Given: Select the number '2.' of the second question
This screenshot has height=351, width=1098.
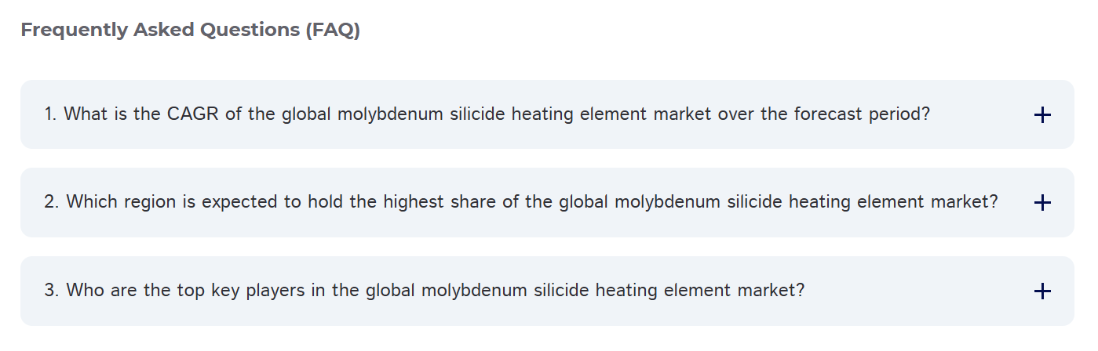Looking at the screenshot, I should click(52, 202).
